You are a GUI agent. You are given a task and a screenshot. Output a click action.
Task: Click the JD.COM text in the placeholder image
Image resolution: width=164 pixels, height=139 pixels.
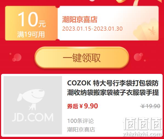(33, 117)
